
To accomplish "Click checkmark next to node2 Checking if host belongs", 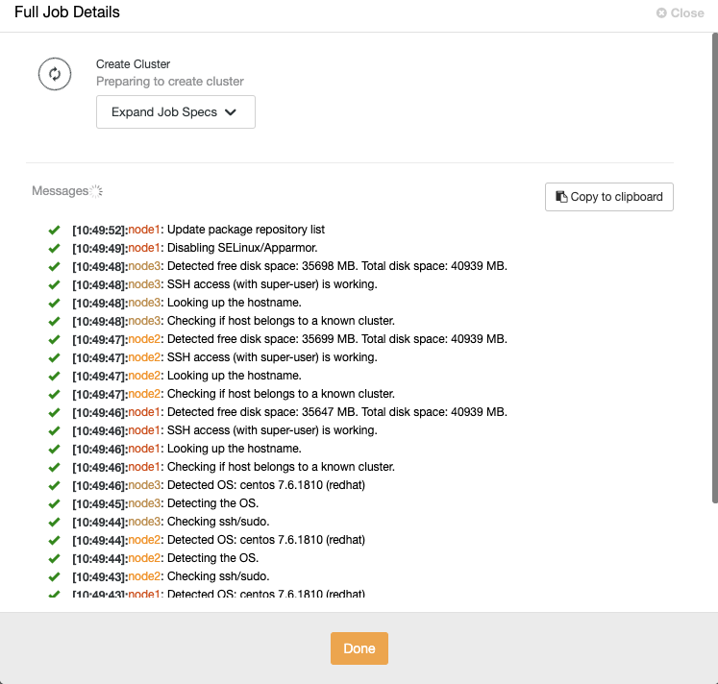I will pos(54,395).
